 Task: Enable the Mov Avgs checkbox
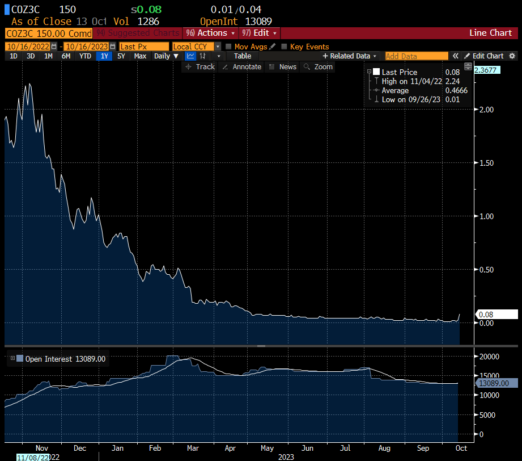pyautogui.click(x=228, y=47)
